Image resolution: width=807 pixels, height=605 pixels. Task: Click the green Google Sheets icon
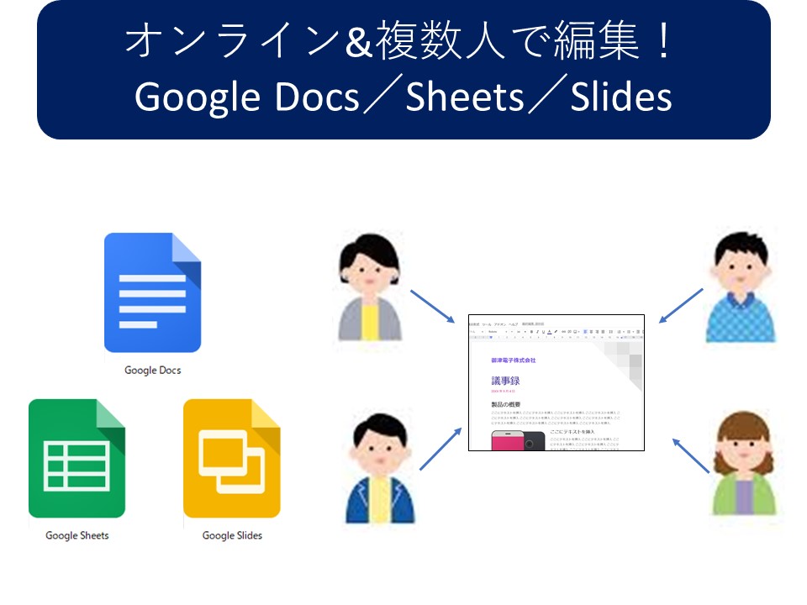pos(76,458)
